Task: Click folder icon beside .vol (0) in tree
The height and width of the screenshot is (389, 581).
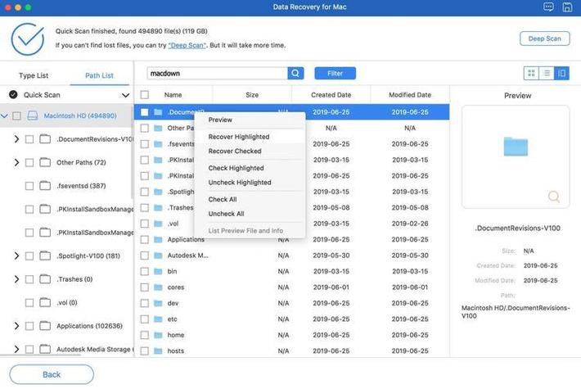Action: coord(45,302)
